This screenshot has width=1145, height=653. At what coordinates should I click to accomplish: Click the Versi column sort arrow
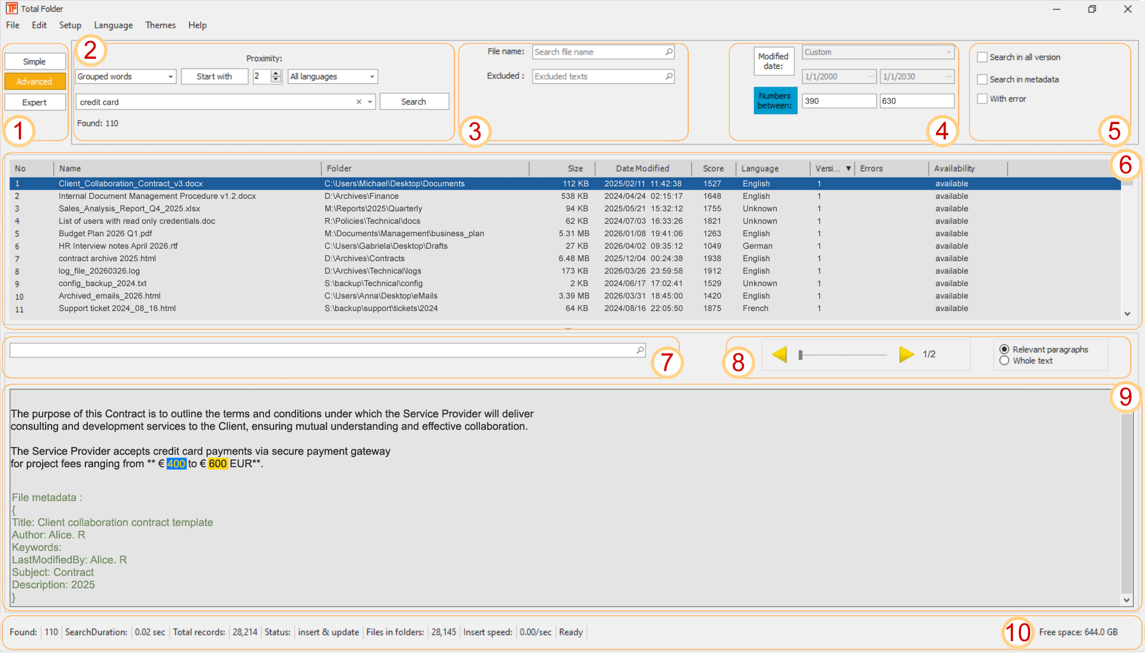click(x=848, y=169)
